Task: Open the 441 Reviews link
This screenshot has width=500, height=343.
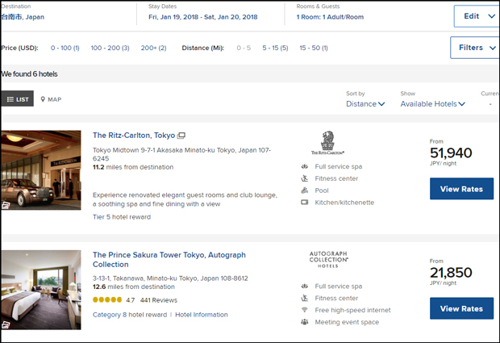Action: pyautogui.click(x=158, y=300)
